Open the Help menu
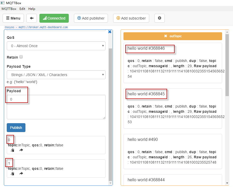 (x=32, y=9)
